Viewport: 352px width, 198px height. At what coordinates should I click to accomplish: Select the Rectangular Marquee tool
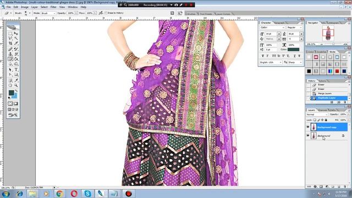[x=10, y=34]
